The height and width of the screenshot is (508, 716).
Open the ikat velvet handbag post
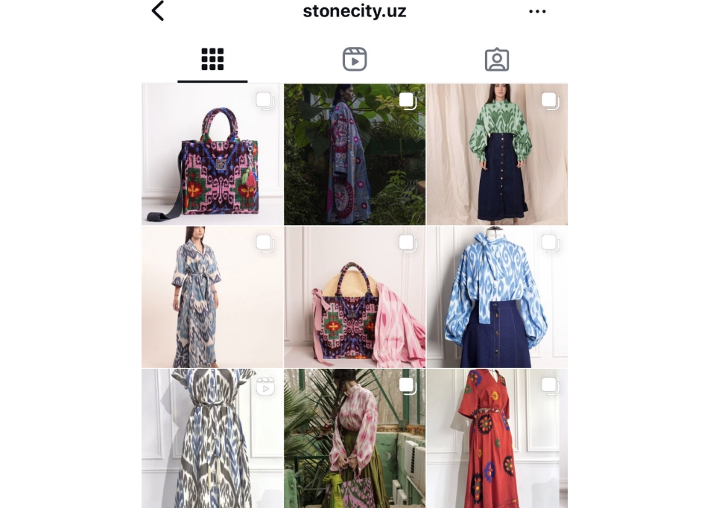coord(212,154)
